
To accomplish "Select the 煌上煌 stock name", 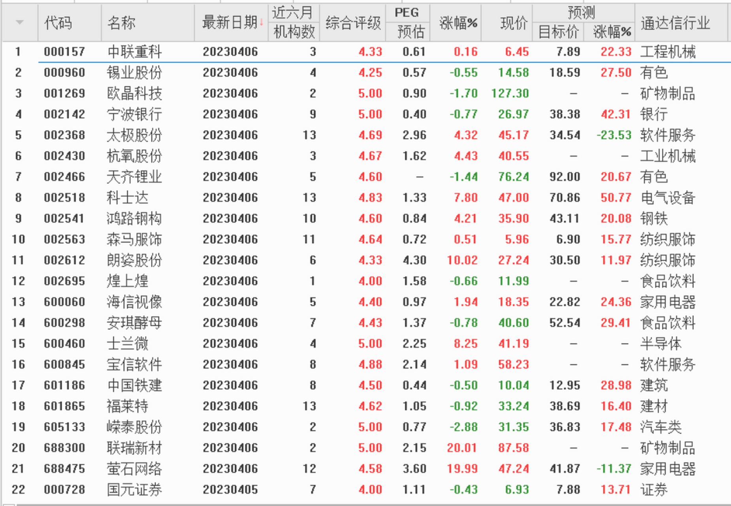I will (127, 281).
